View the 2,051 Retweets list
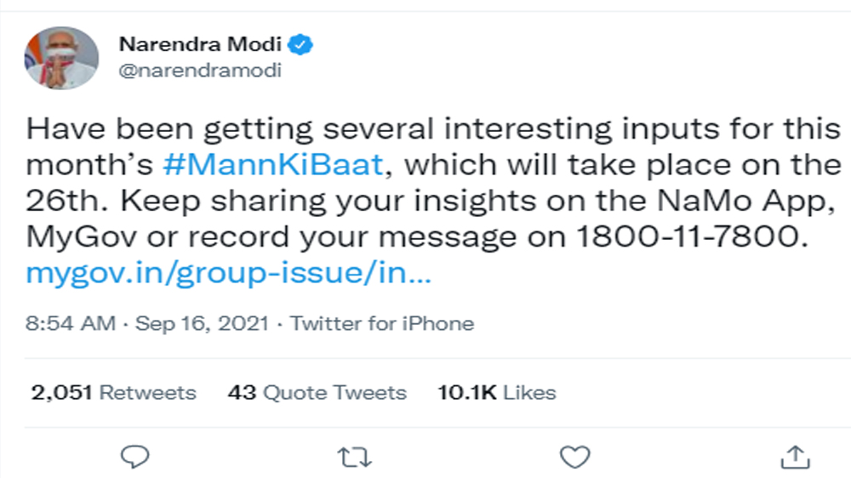 (x=113, y=393)
